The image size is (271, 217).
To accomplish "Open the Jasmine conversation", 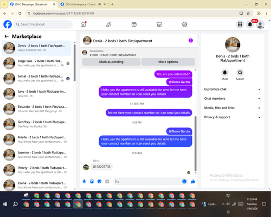I will pyautogui.click(x=36, y=155).
